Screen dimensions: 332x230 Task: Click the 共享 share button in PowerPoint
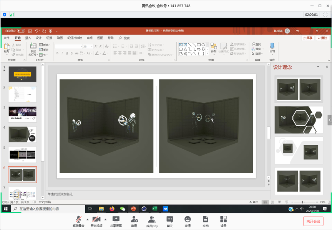coord(307,38)
